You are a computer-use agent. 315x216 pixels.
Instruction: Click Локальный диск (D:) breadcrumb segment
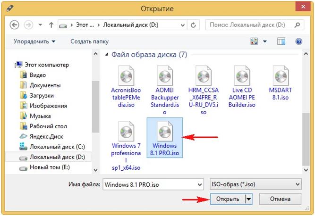[x=131, y=25]
